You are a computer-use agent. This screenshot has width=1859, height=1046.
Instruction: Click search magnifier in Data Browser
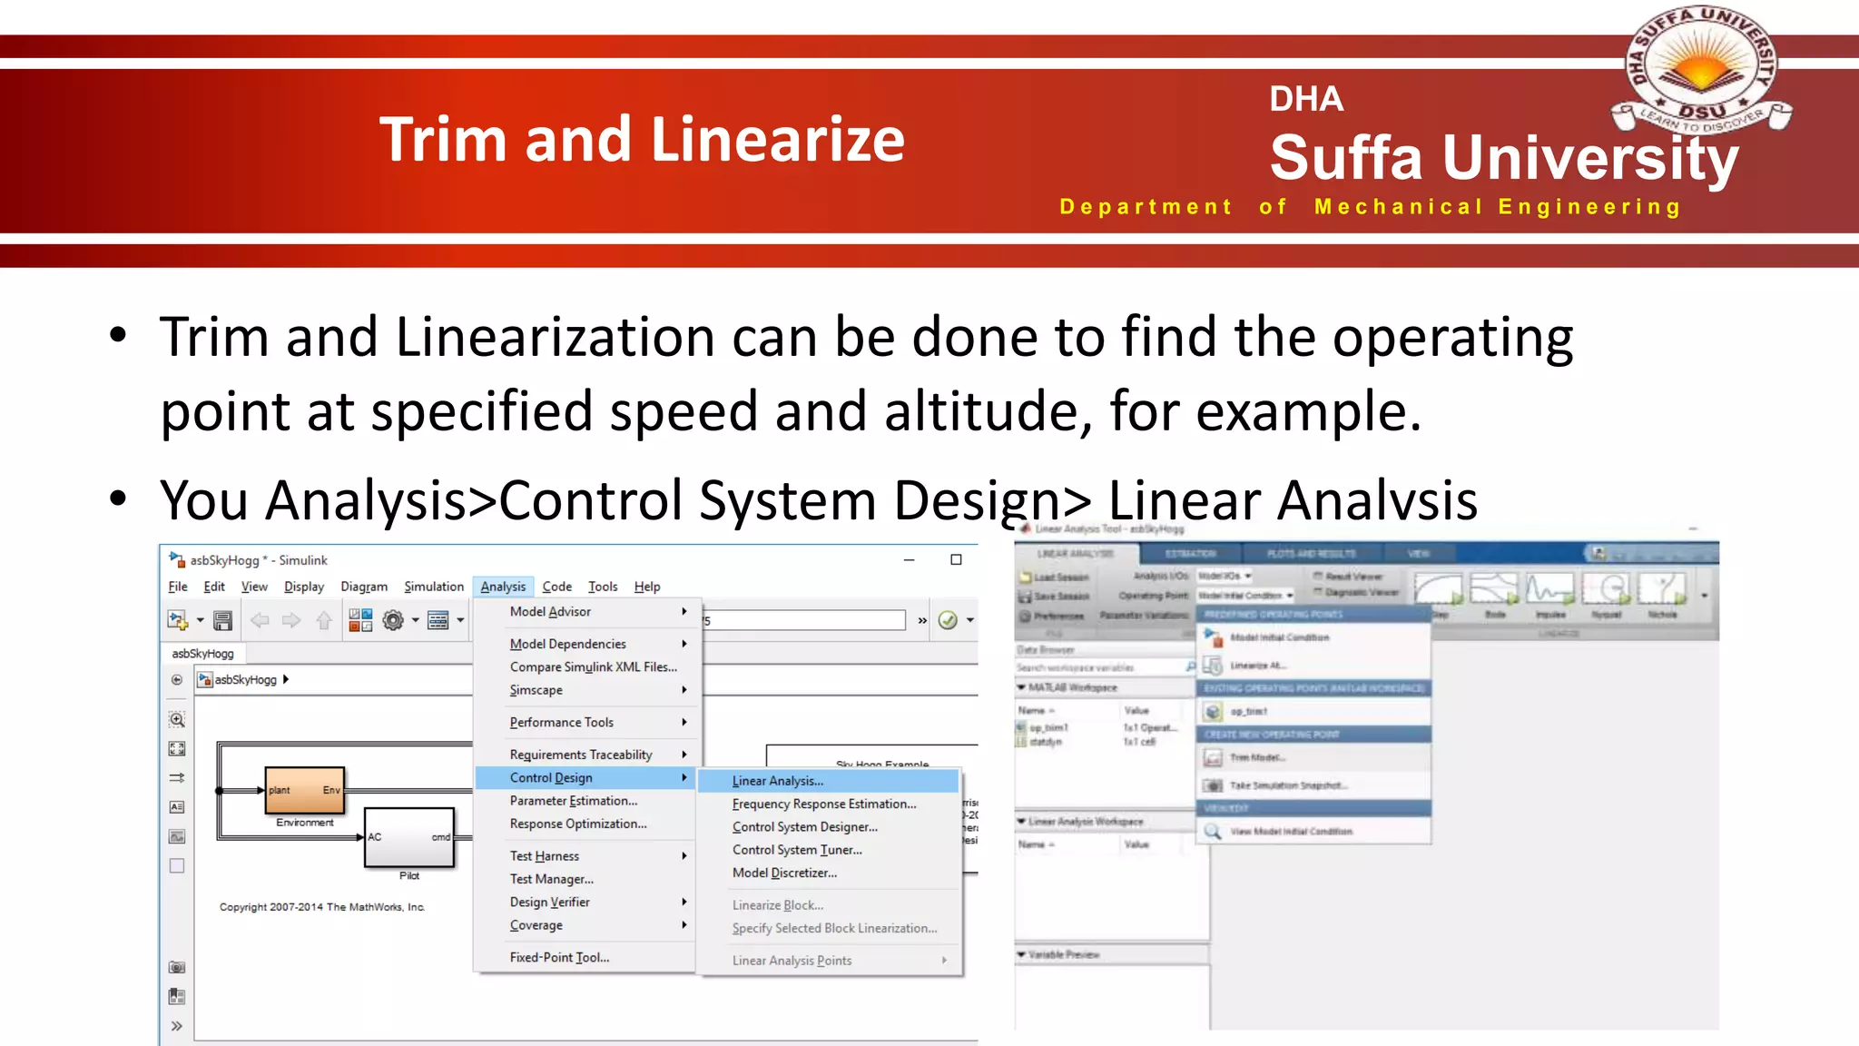(1191, 667)
